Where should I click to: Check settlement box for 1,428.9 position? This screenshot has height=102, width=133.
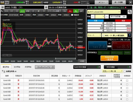[127, 92]
